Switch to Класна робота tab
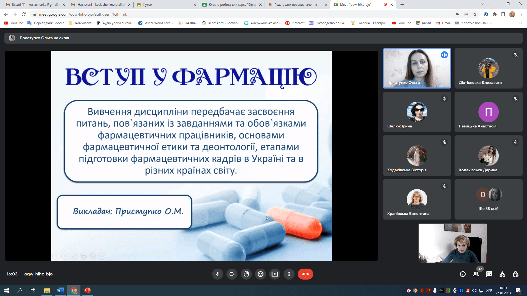The image size is (527, 296). (231, 5)
